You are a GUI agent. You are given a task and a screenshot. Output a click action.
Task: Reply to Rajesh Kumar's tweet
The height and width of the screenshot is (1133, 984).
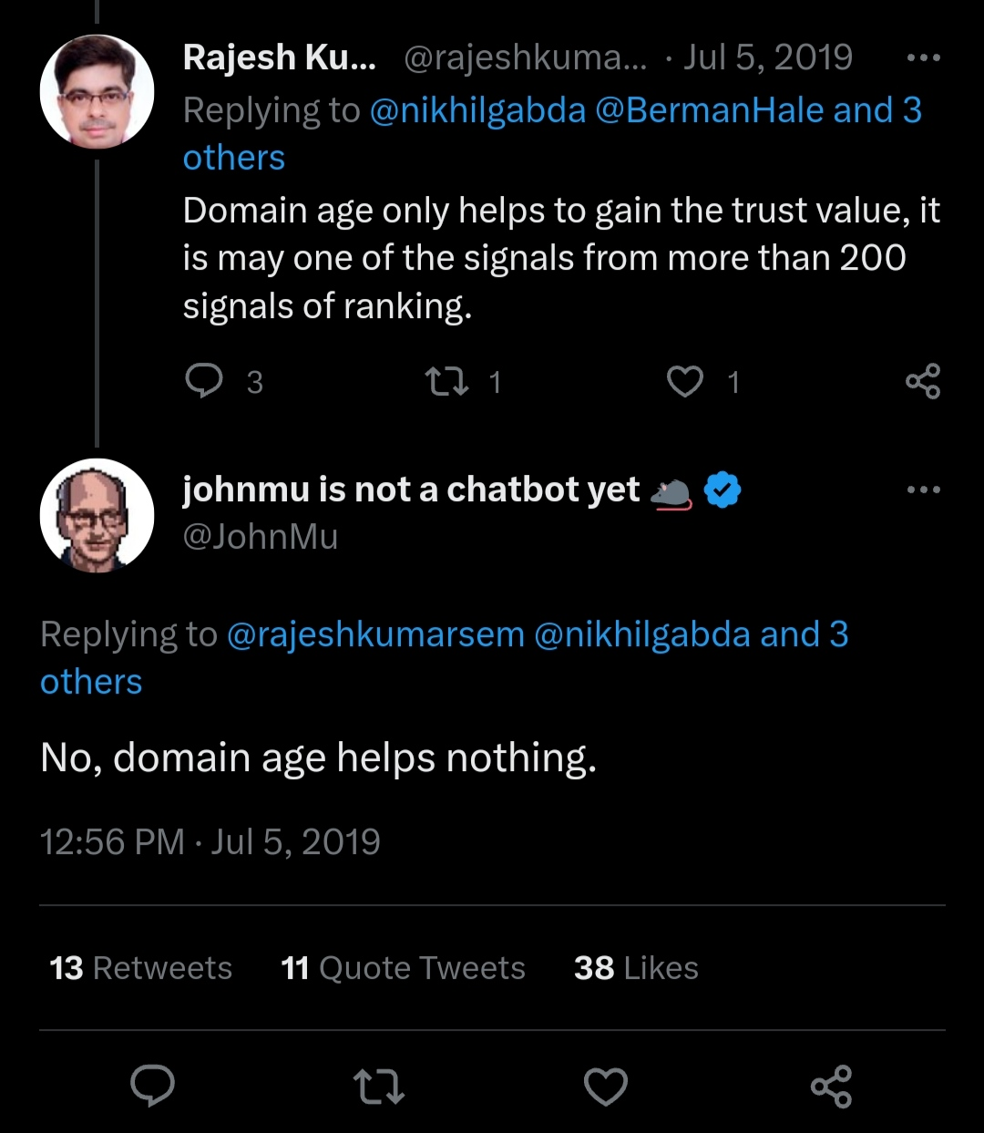(x=204, y=381)
